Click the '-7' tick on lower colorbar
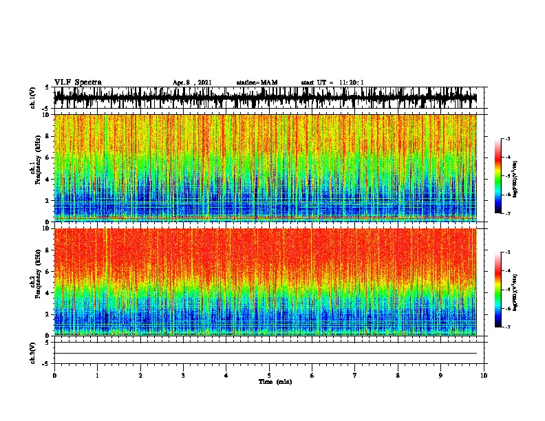This screenshot has height=421, width=545. tap(507, 327)
